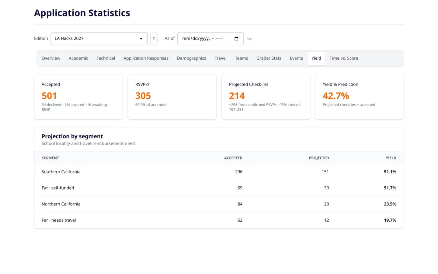Click the live status label
Screen dimensions: 438x274
[x=249, y=39]
